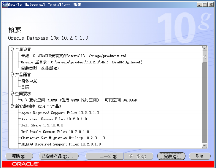Collapse the 全局设置 tree node
Screen dimensions: 216x168
tap(12, 49)
